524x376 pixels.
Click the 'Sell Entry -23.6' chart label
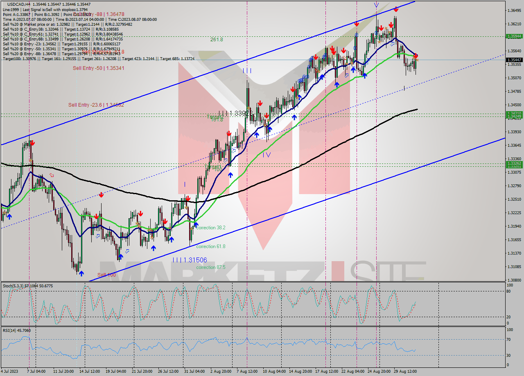[x=96, y=105]
